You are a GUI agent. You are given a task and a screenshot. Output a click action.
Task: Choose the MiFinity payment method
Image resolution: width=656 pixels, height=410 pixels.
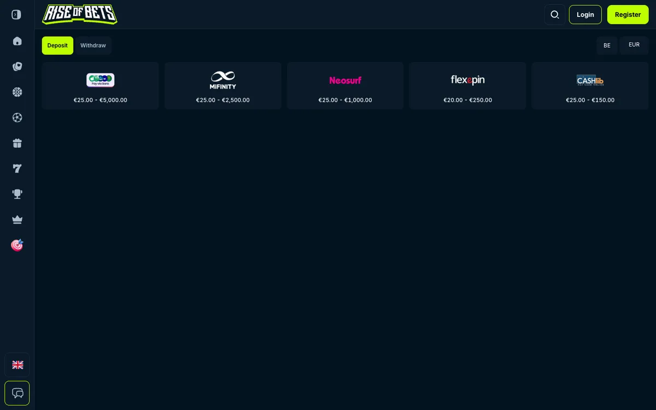223,86
